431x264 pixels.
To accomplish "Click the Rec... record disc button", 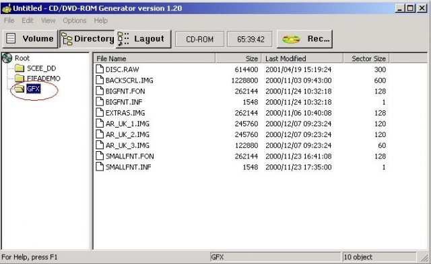I will pyautogui.click(x=304, y=39).
